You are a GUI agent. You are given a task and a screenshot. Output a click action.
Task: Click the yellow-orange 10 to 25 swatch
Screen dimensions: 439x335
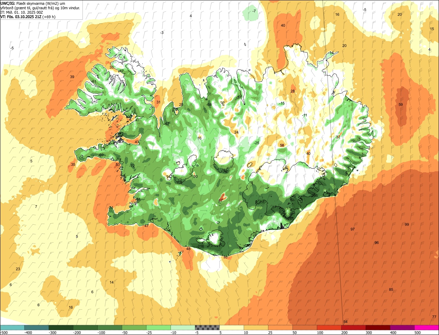click(256, 328)
